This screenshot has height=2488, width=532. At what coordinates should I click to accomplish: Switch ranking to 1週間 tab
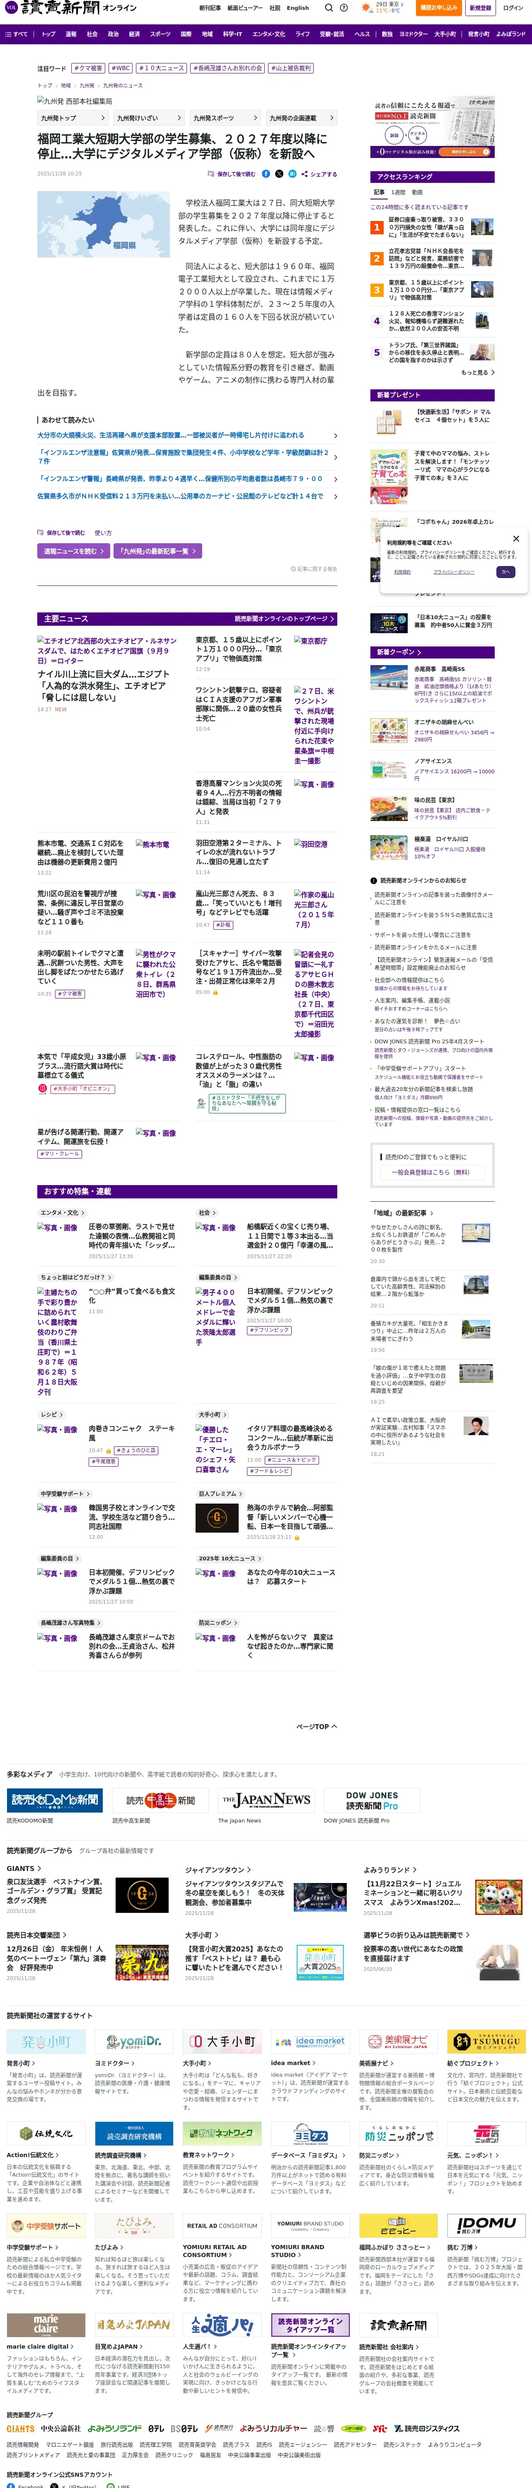[x=399, y=192]
